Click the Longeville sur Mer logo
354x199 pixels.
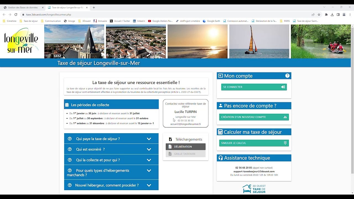click(22, 41)
